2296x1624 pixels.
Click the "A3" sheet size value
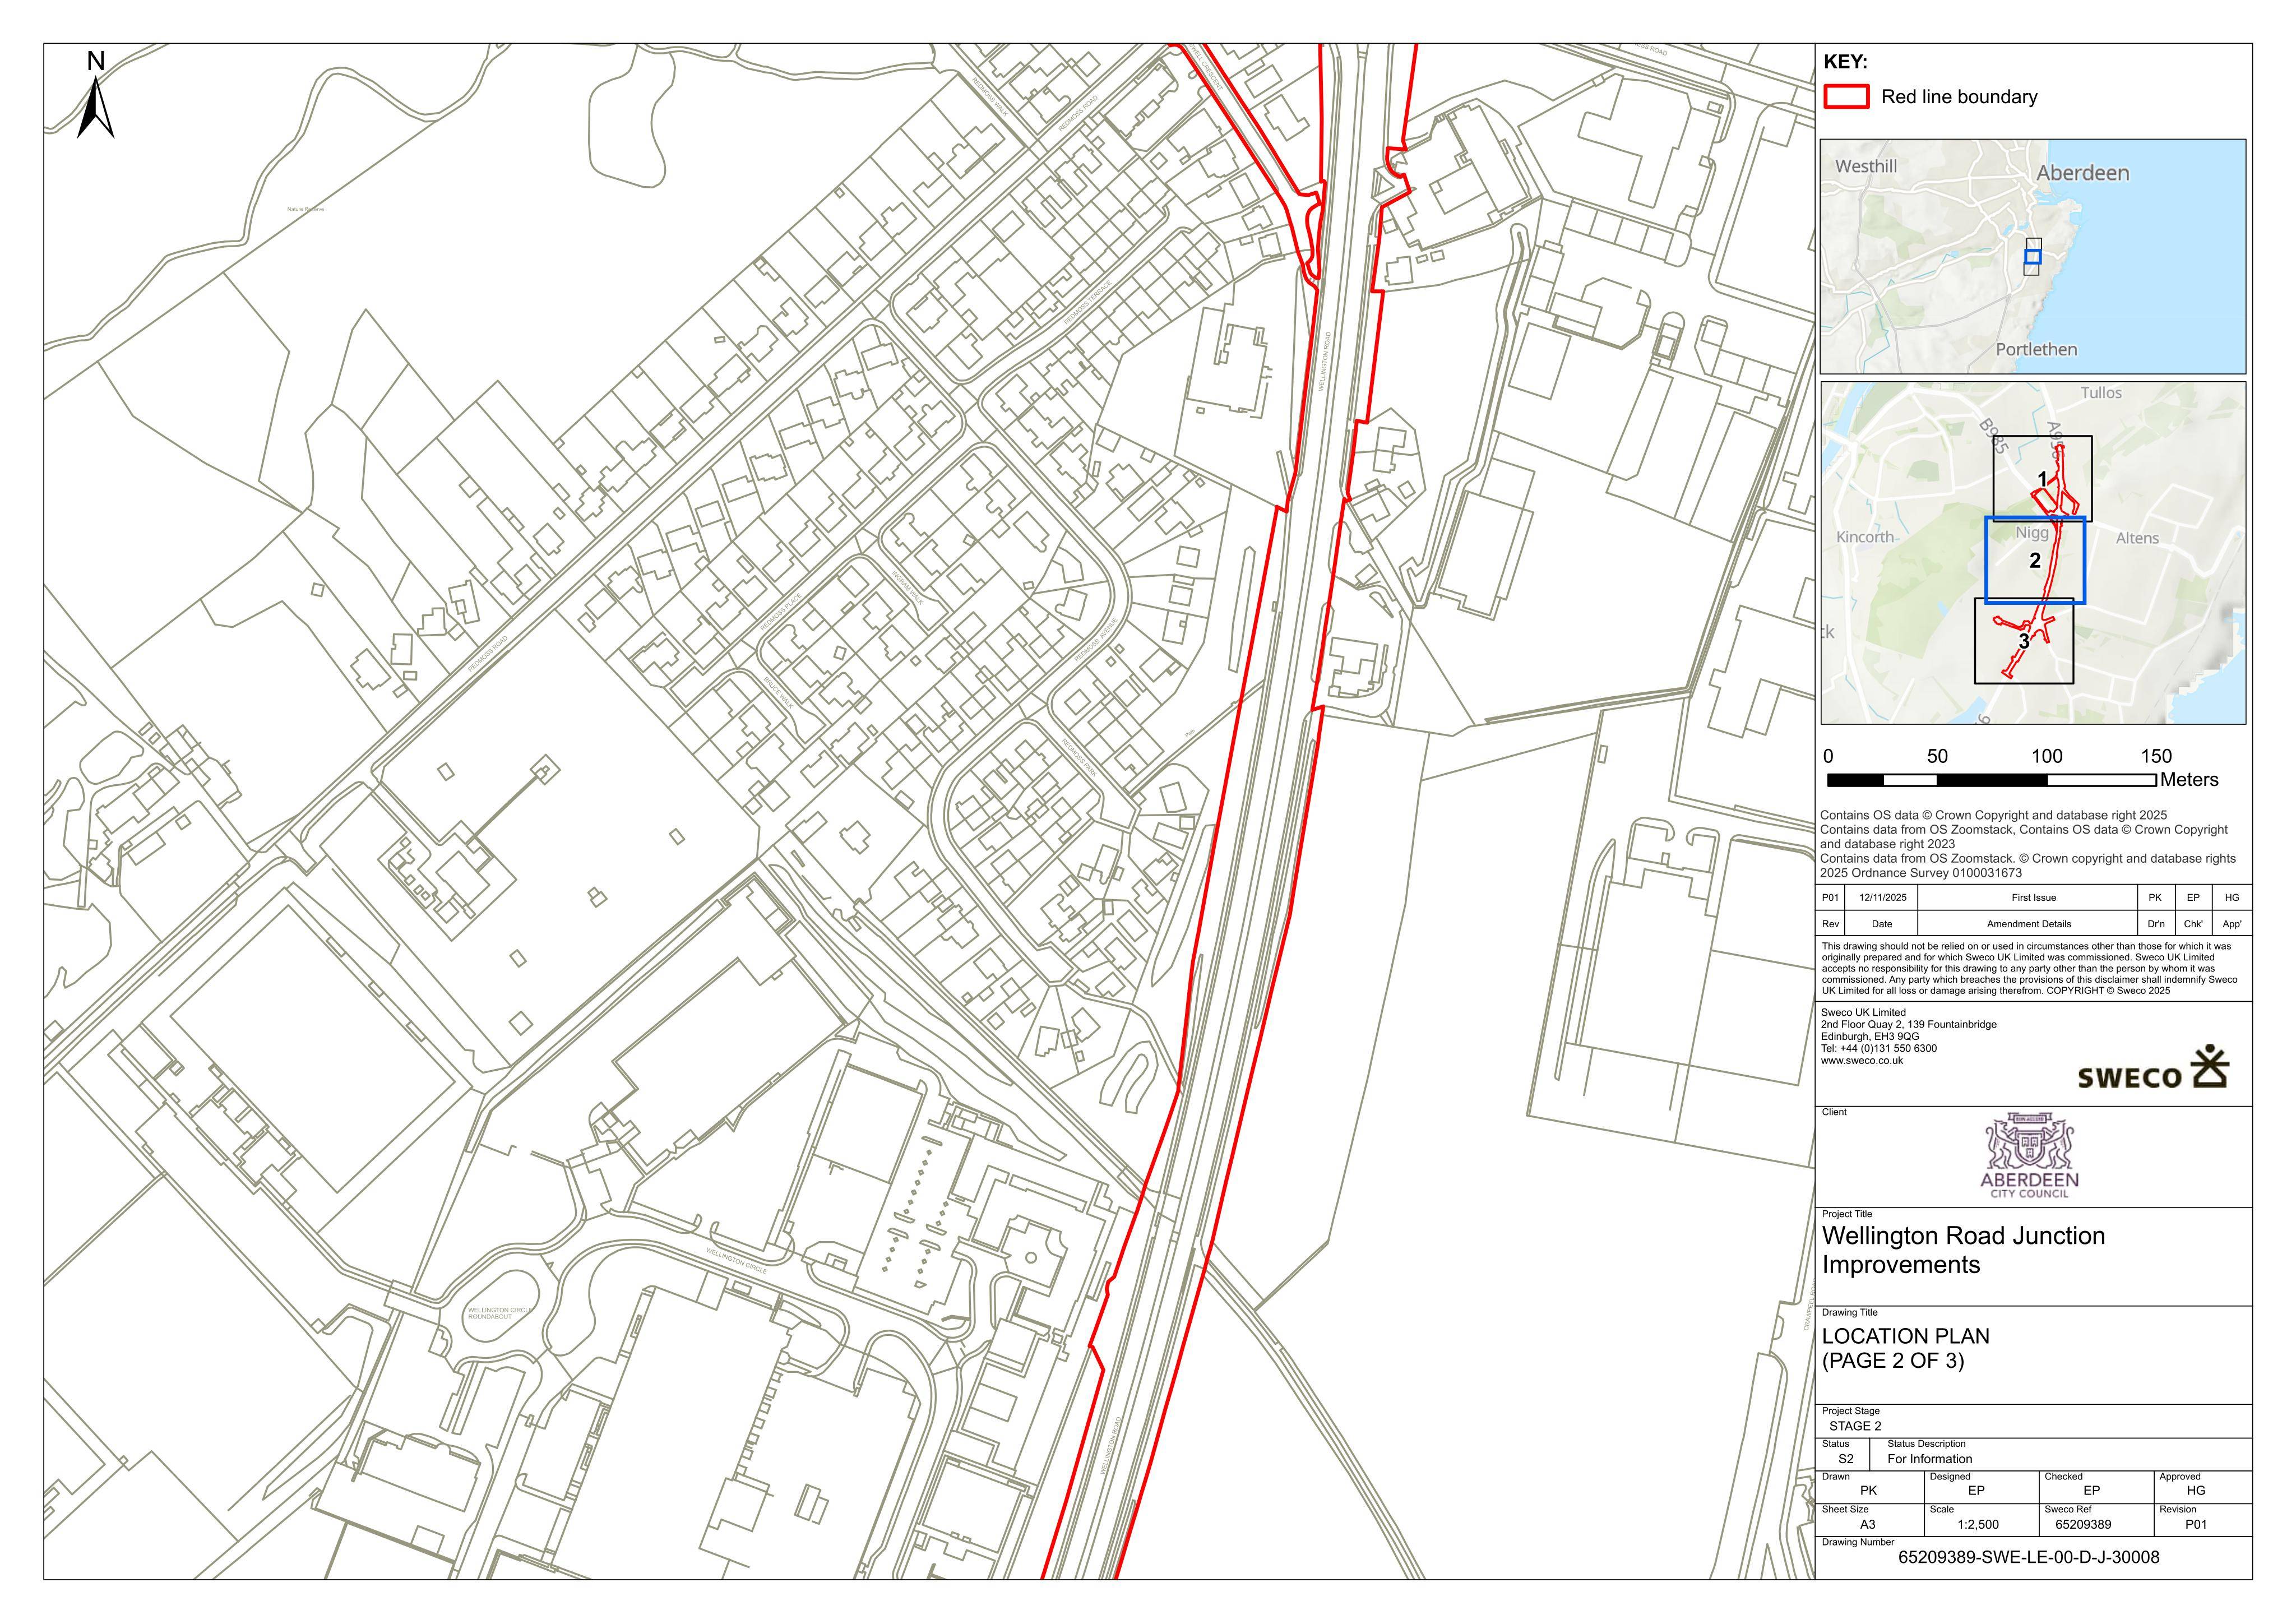coord(1867,1525)
